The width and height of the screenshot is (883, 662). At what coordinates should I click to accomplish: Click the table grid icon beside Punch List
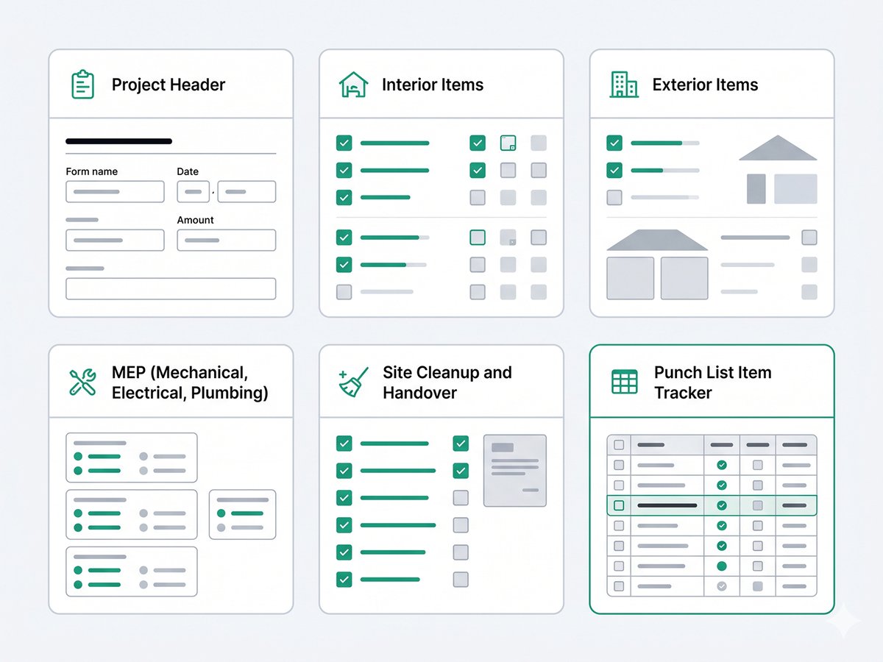point(624,382)
